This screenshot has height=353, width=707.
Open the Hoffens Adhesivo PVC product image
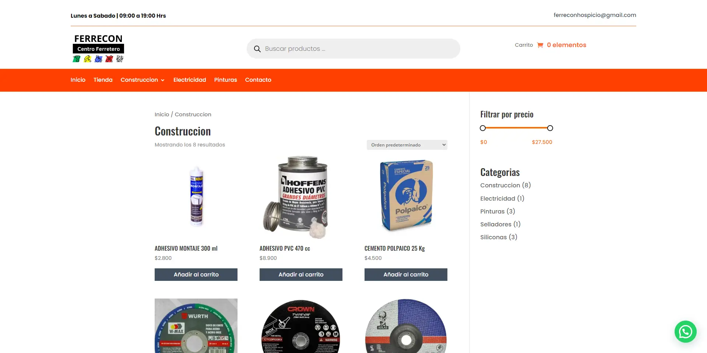301,198
